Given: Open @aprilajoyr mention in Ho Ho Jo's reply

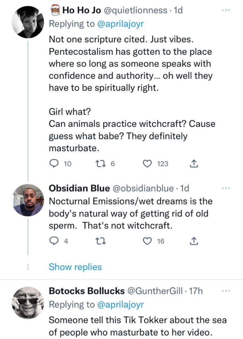Looking at the screenshot, I should coord(121,24).
